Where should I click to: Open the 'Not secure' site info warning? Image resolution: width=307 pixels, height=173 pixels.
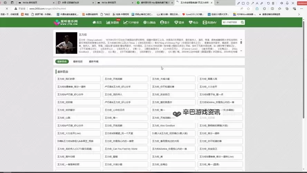point(20,9)
